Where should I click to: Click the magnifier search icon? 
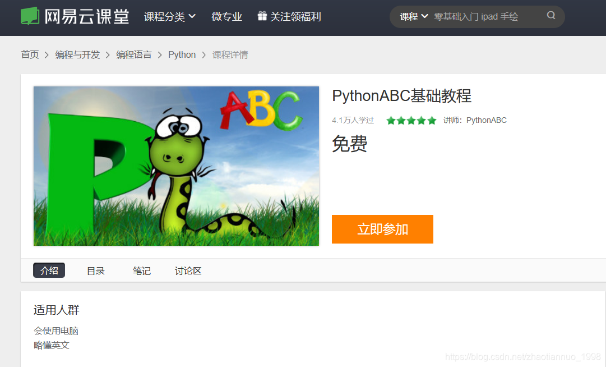click(x=551, y=16)
